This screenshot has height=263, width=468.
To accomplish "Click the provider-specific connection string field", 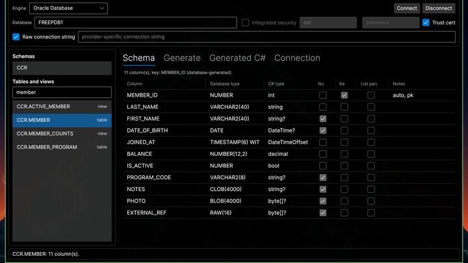I will [266, 36].
